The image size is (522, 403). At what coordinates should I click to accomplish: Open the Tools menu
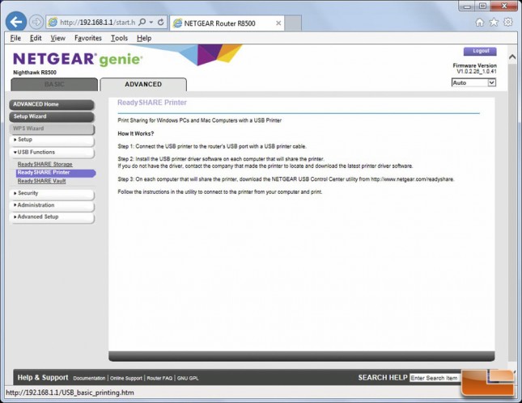click(x=119, y=38)
